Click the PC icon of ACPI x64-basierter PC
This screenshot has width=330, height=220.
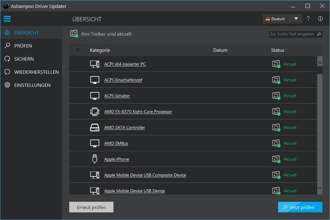[x=95, y=64]
